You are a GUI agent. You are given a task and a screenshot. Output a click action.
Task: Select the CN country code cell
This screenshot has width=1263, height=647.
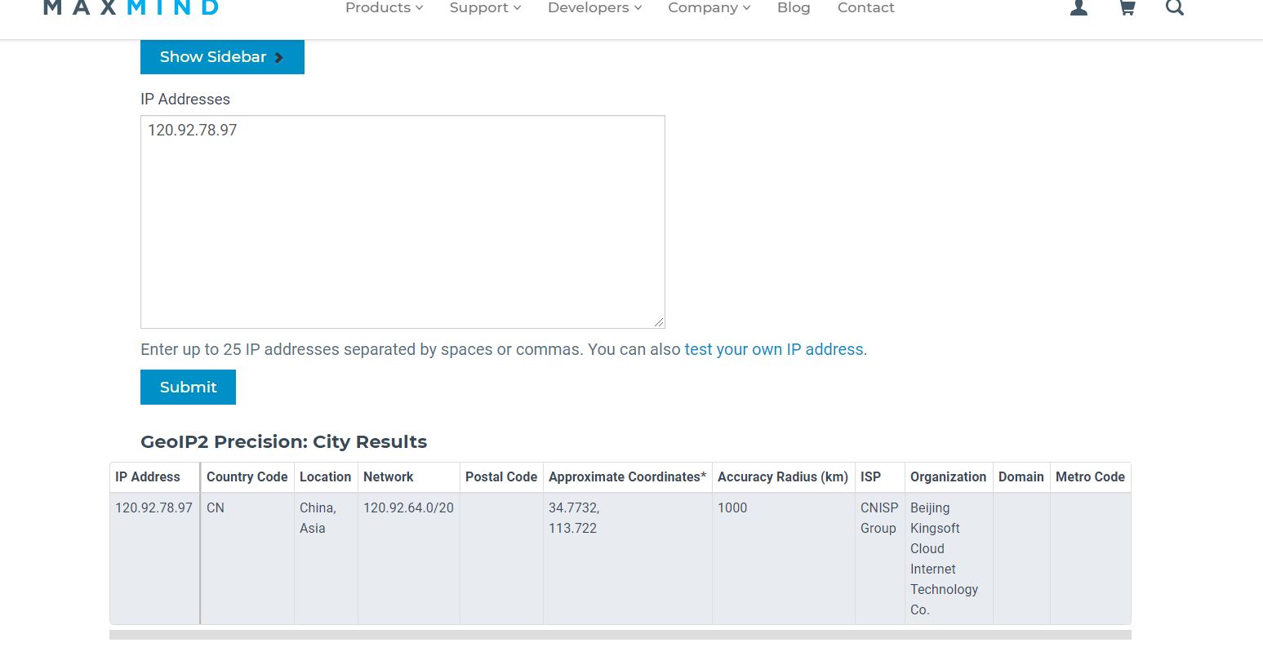[247, 558]
